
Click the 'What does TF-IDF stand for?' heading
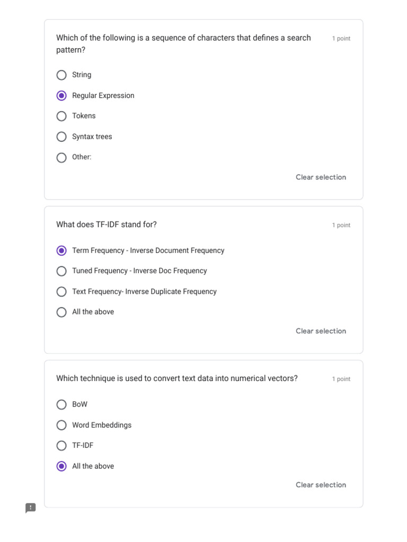click(107, 224)
